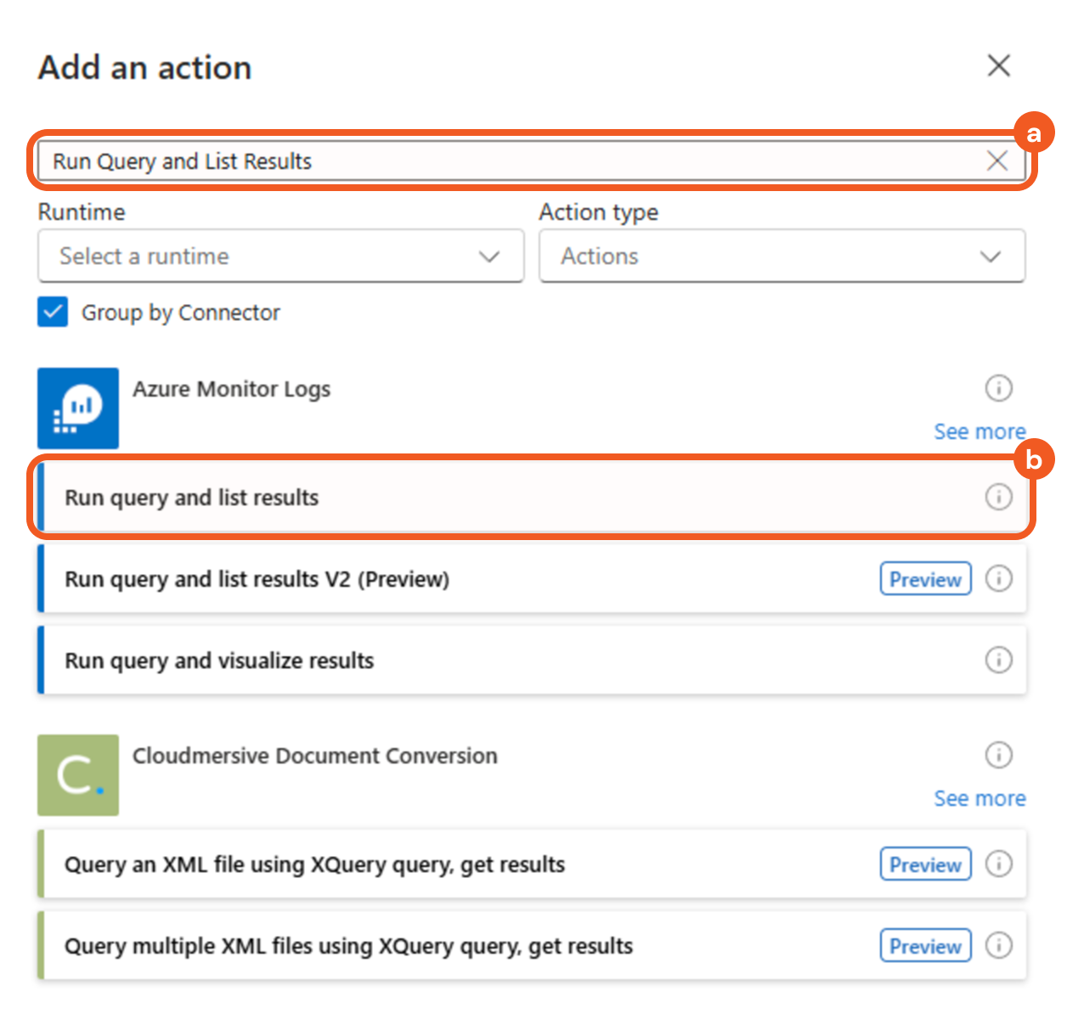
Task: Click the Azure Monitor Logs connector icon
Action: (x=78, y=408)
